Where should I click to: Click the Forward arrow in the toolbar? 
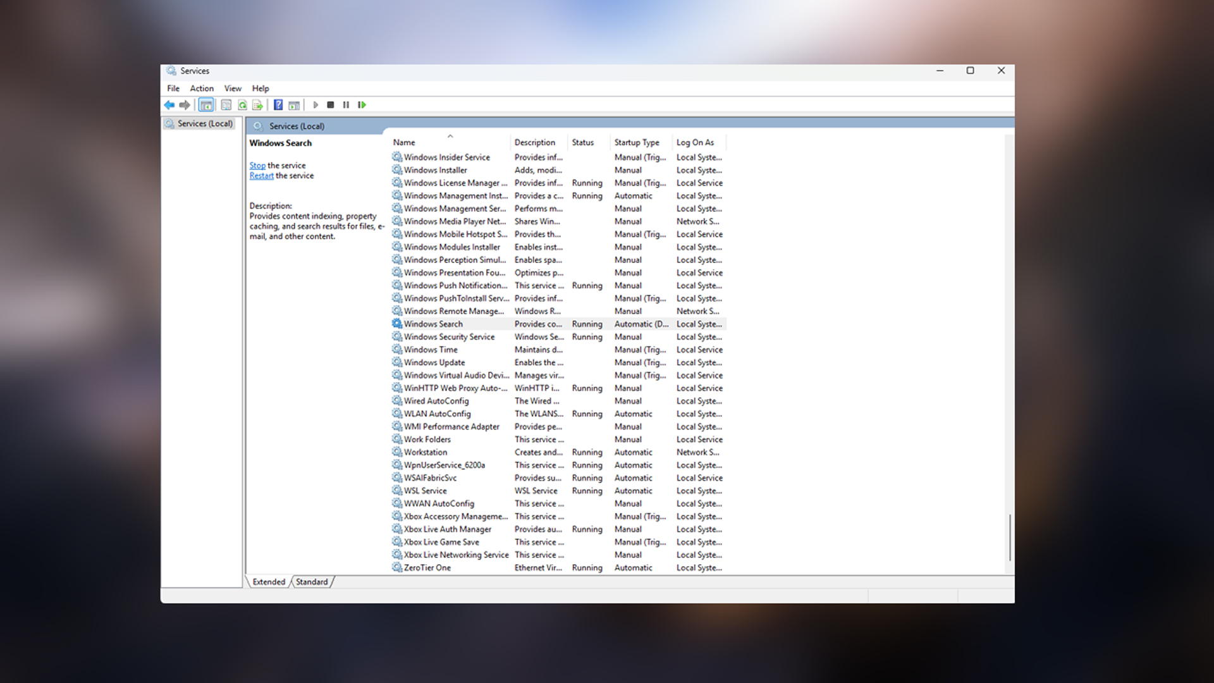(185, 105)
